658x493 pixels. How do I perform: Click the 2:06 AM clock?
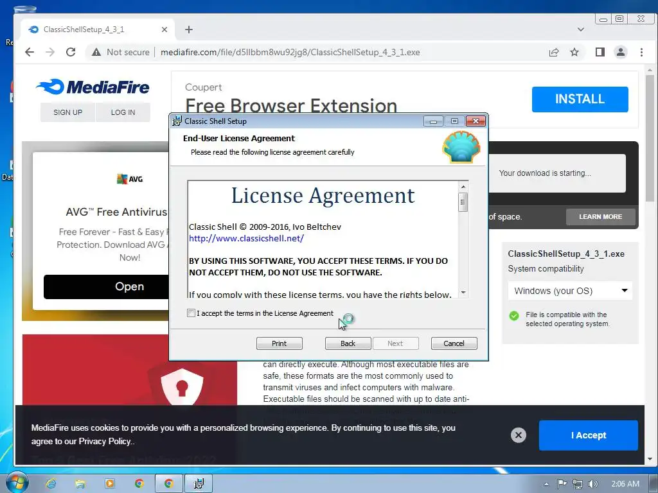[x=625, y=484]
